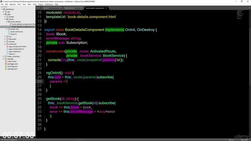Click the file icon beside tsconfig.json
The height and width of the screenshot is (141, 251).
[x=6, y=66]
